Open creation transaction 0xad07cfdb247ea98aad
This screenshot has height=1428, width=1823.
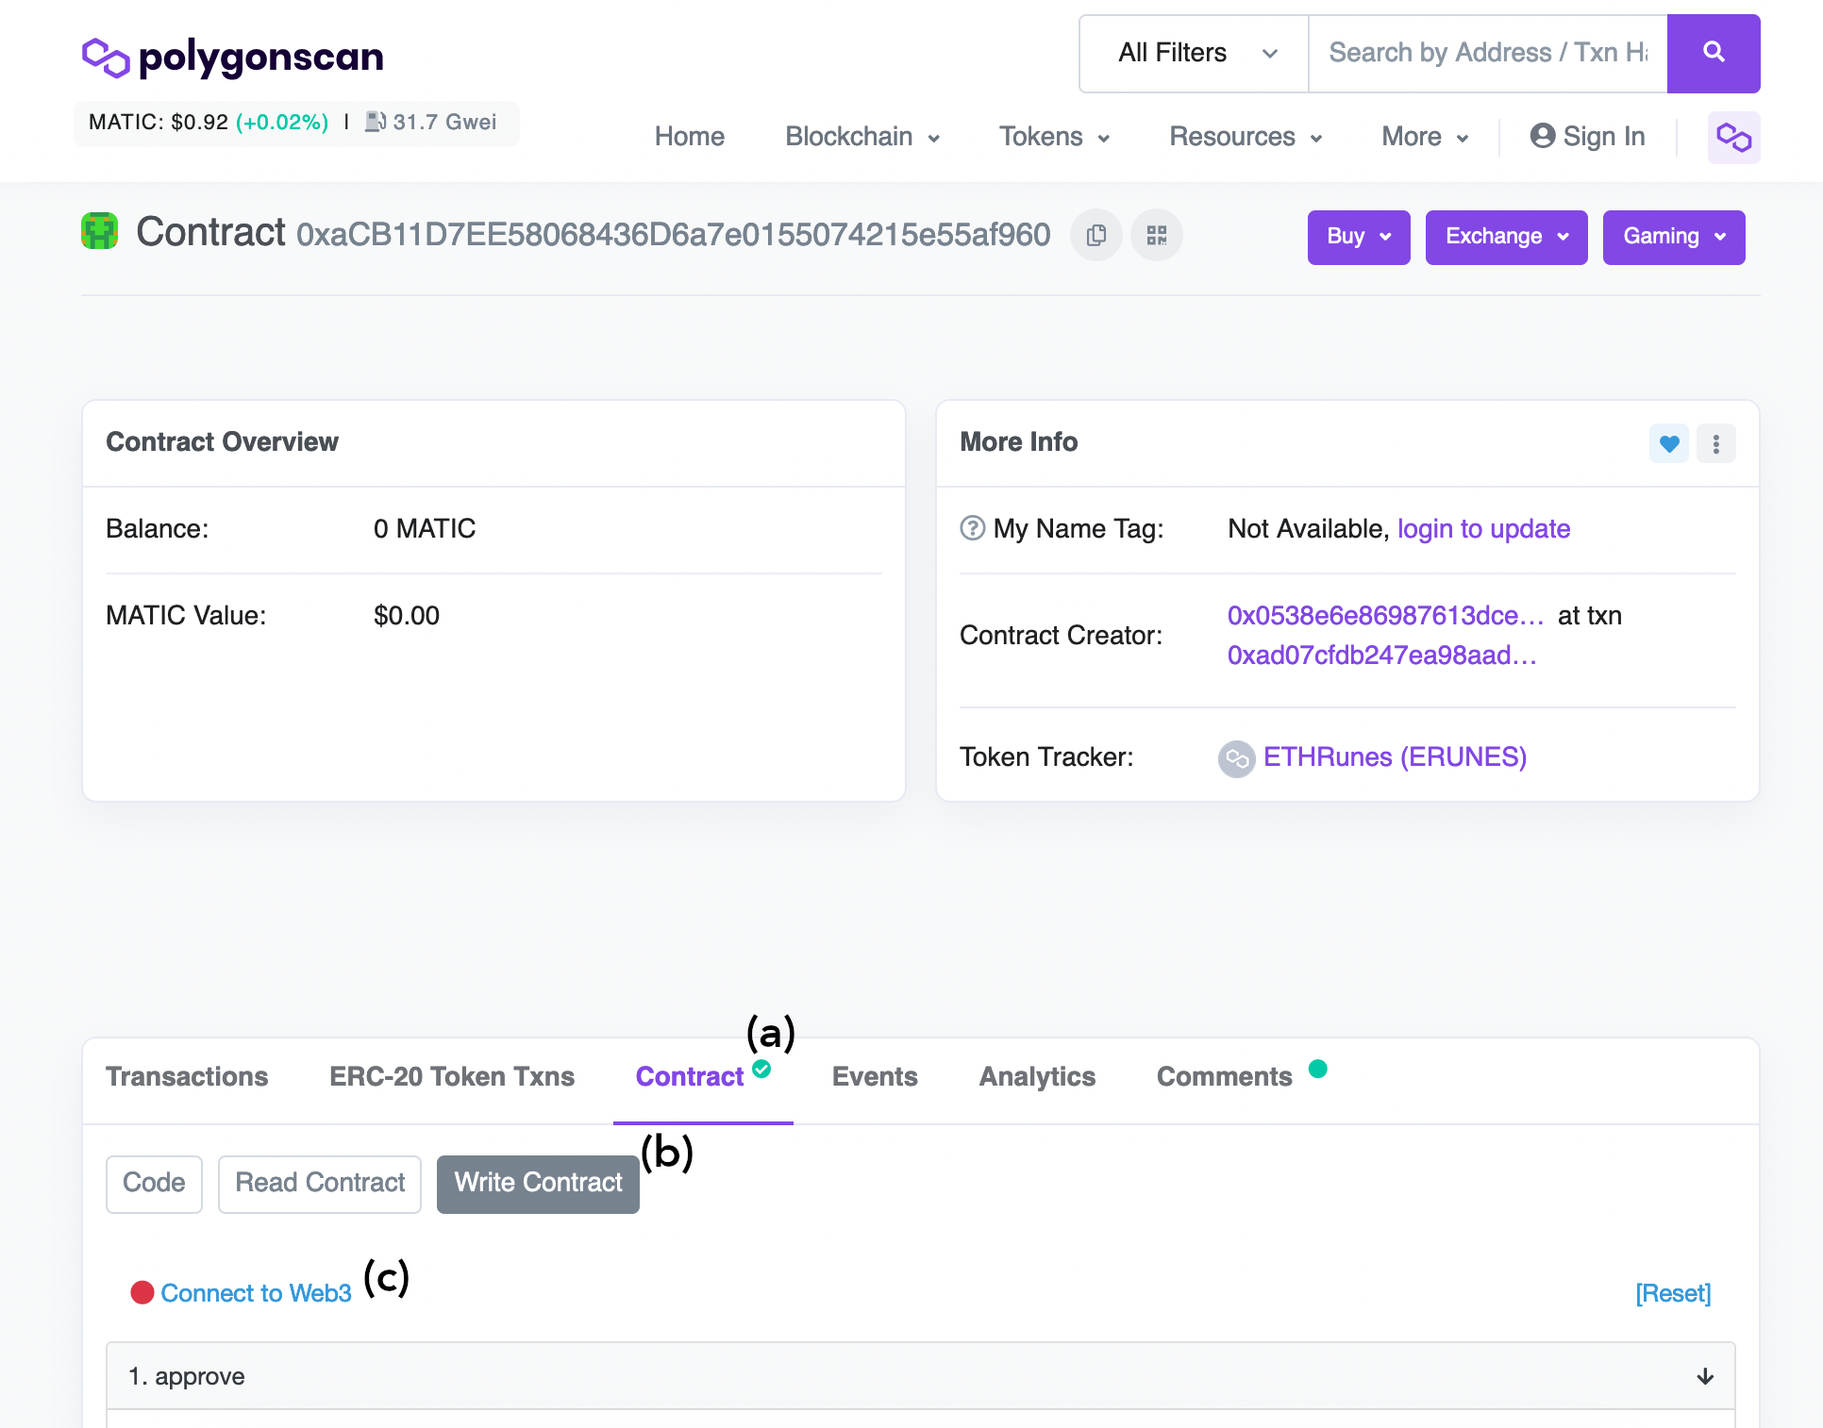click(1382, 656)
